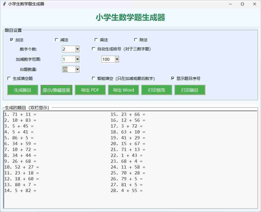Screen dimensions: 261x212
Task: Expand the 出题数量 dropdown arrow
Action: tap(77, 69)
